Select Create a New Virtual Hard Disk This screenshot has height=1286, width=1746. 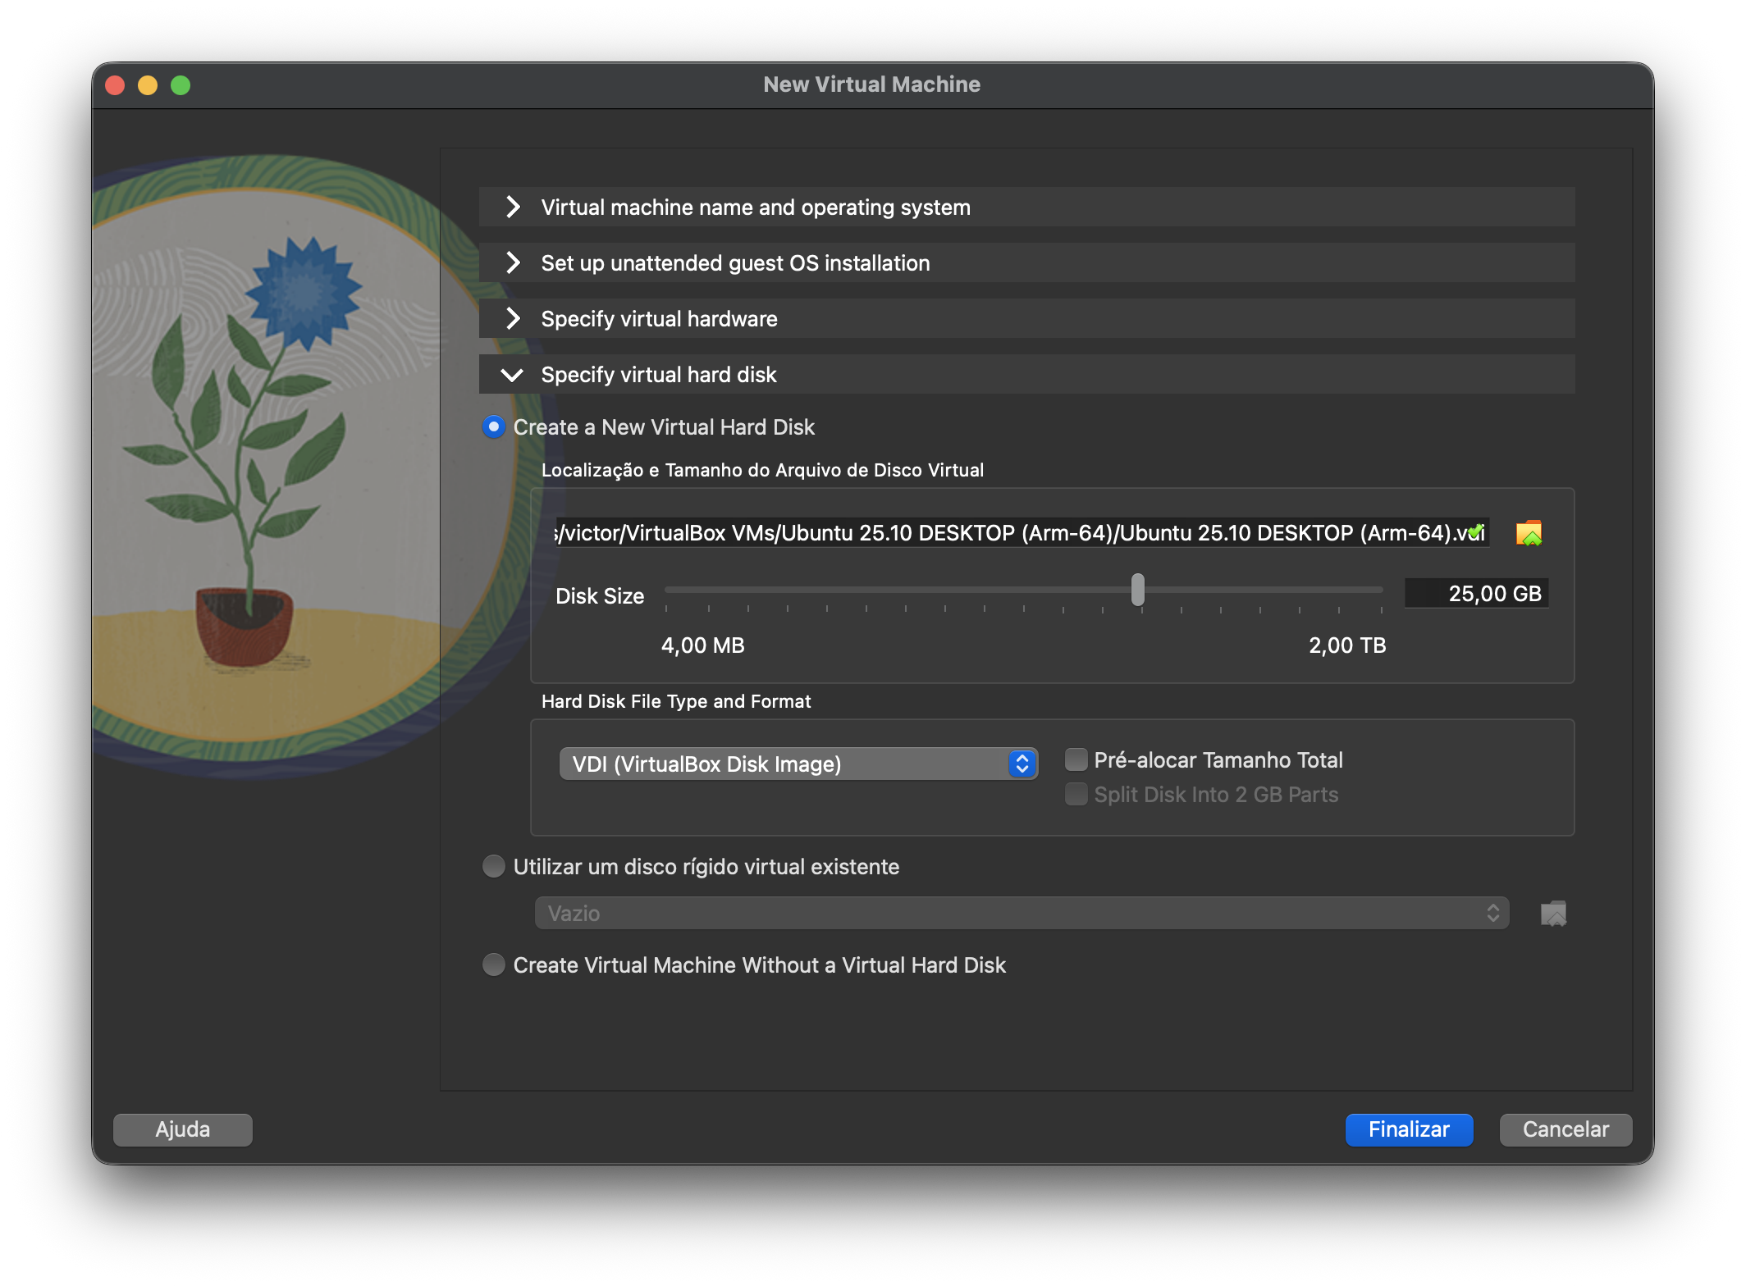coord(494,427)
